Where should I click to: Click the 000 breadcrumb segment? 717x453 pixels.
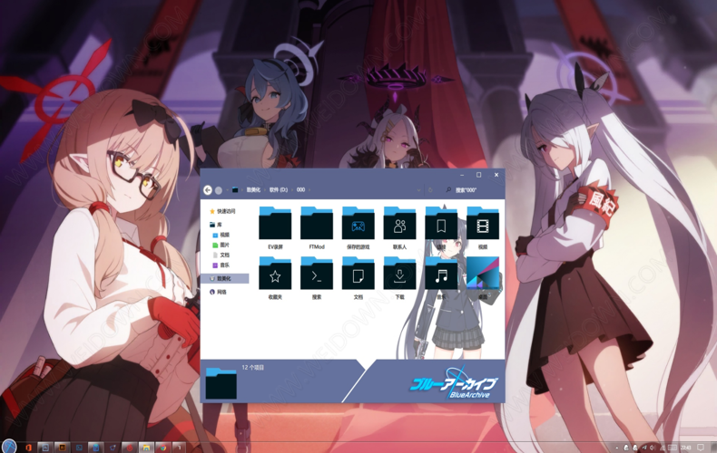coord(301,190)
